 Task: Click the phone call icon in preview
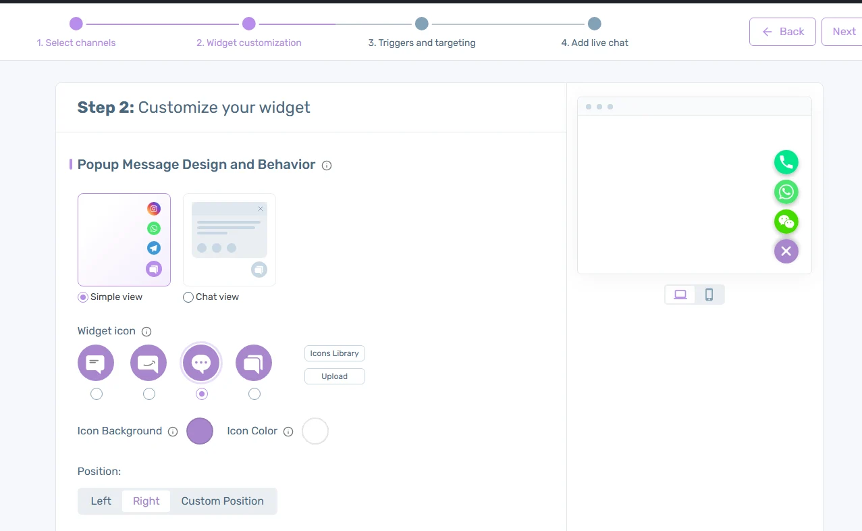coord(786,162)
